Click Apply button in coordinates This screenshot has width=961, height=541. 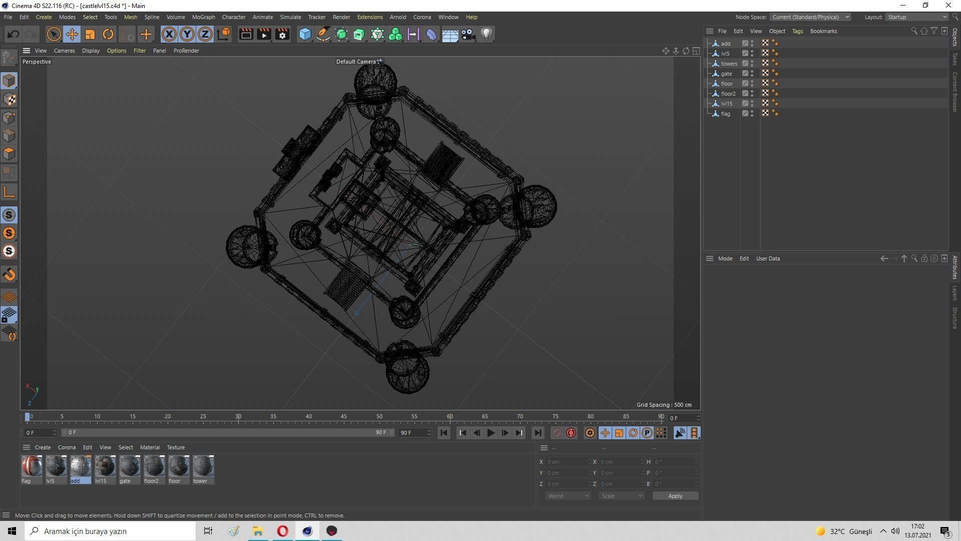click(675, 496)
